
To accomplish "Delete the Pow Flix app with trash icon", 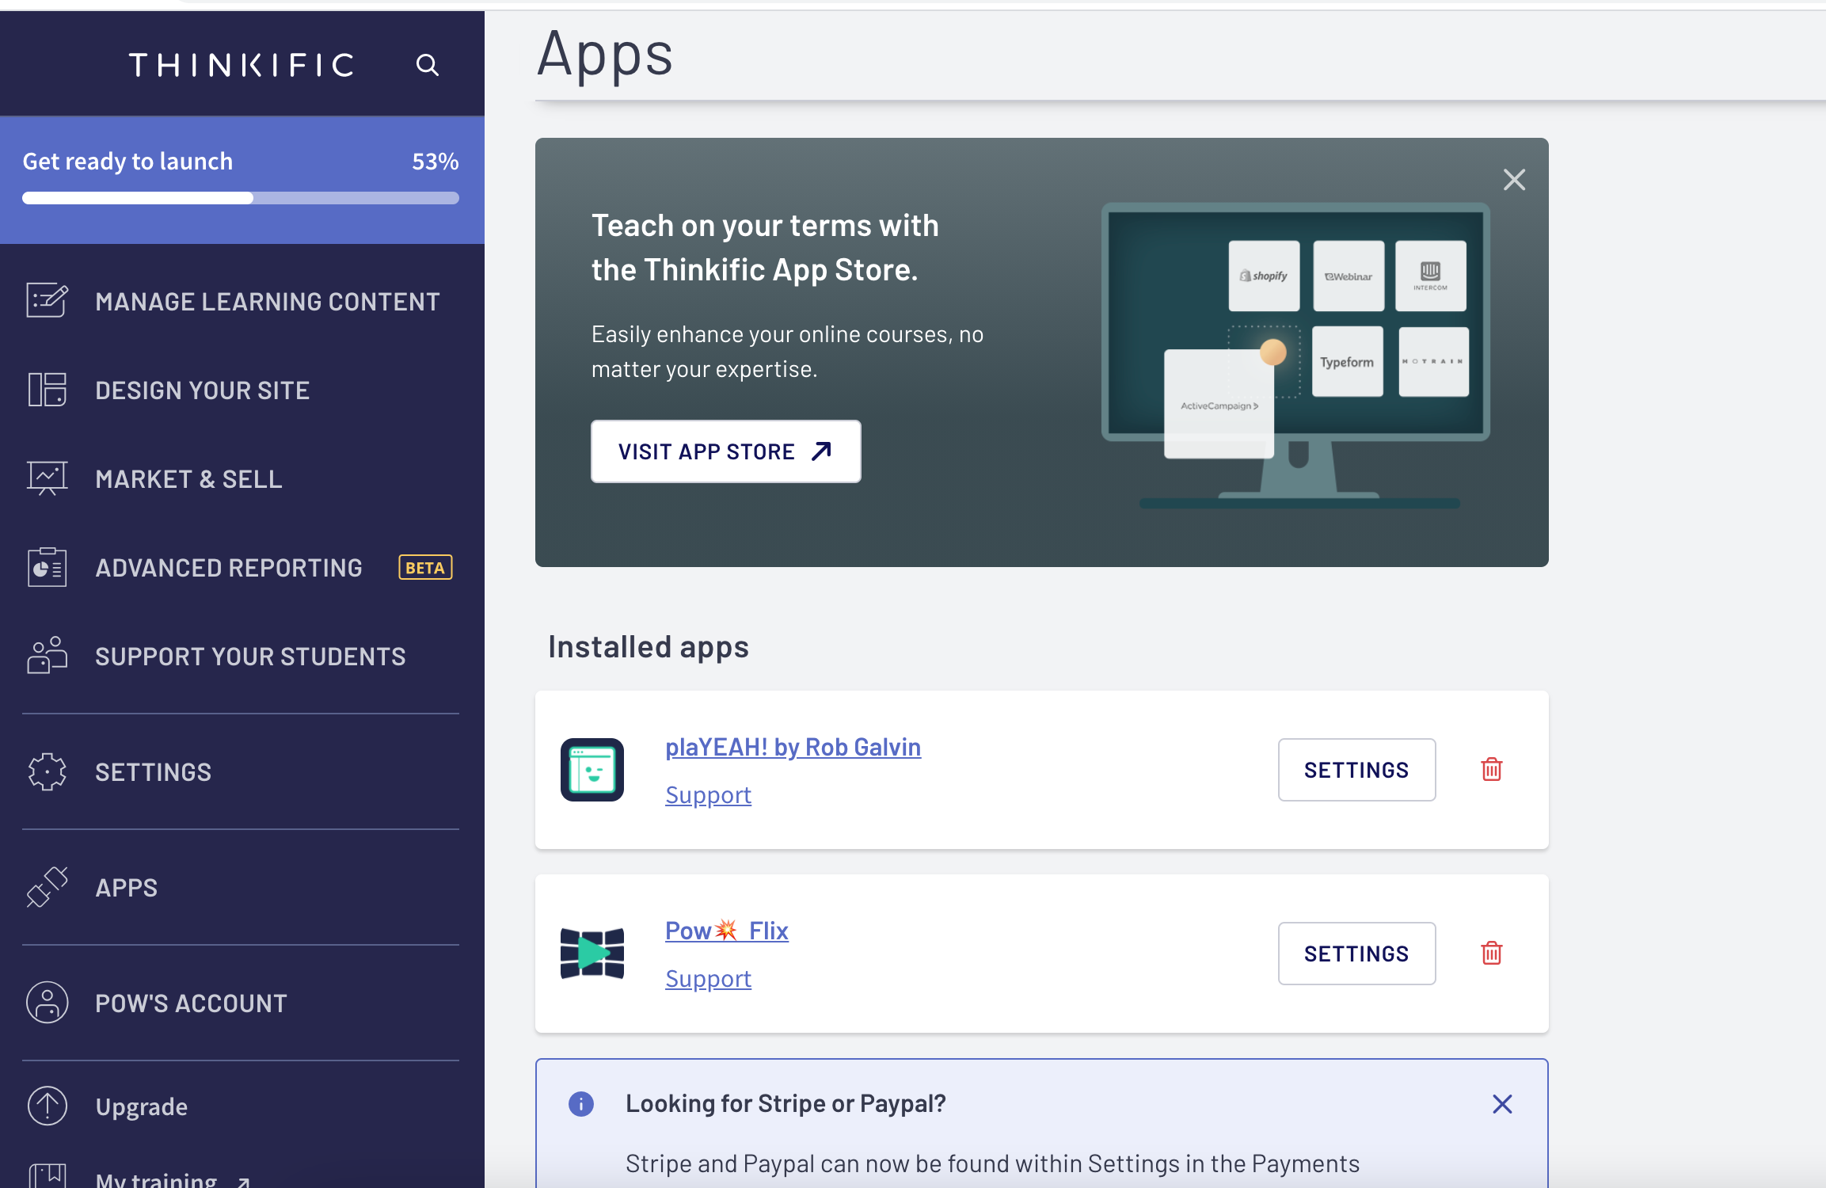I will (1492, 953).
